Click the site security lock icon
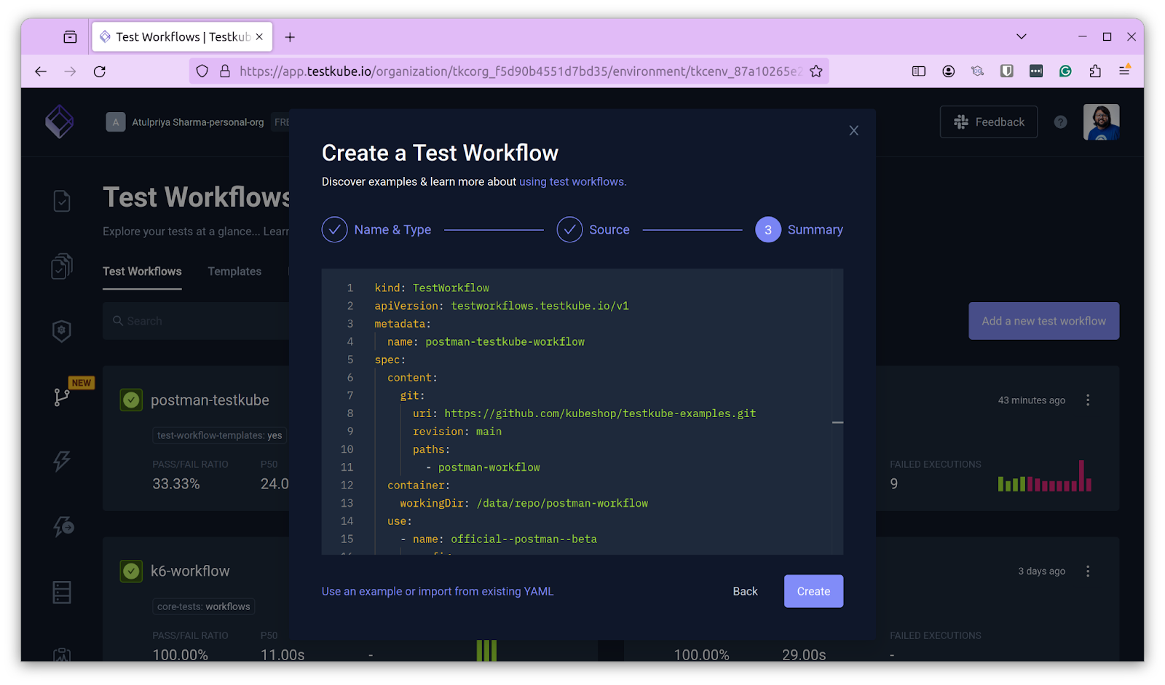The image size is (1165, 685). 225,71
